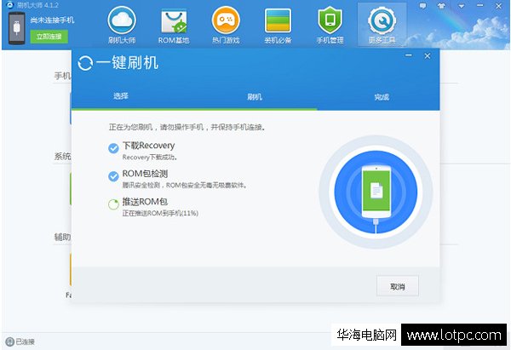Click the 尚未连接手机 status text

(x=52, y=20)
